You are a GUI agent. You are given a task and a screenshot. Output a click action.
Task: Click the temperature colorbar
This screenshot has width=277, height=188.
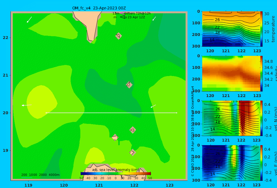261,29
